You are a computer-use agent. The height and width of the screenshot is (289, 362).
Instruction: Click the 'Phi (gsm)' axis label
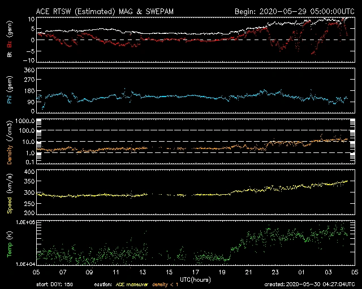pyautogui.click(x=10, y=90)
